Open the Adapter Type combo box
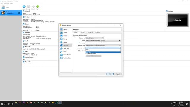 (103, 45)
